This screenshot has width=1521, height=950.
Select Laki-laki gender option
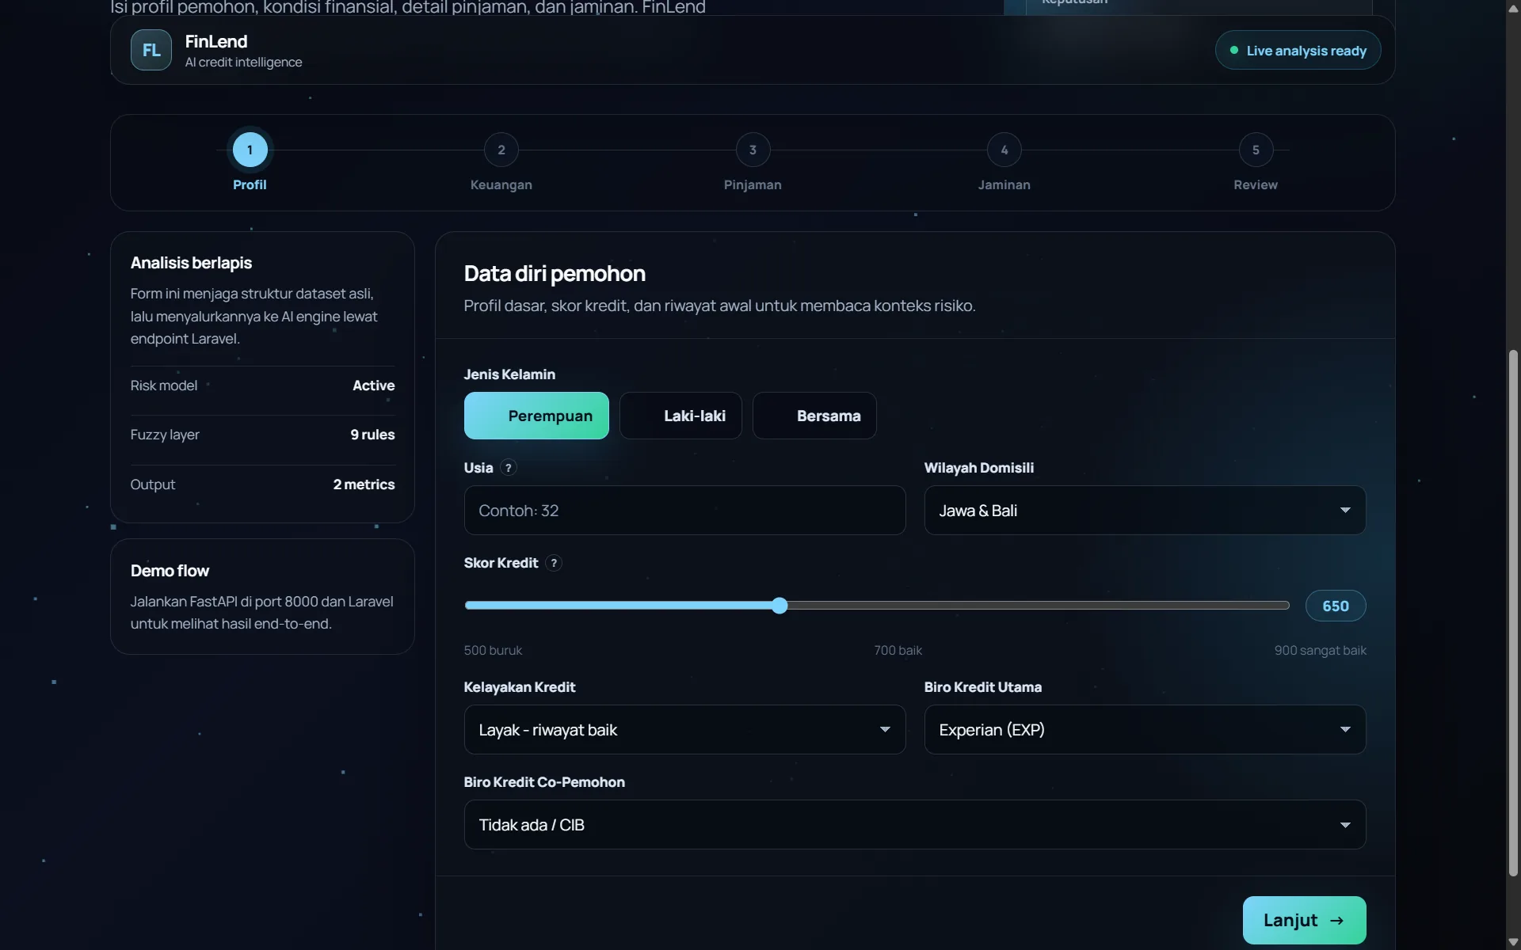click(x=680, y=416)
